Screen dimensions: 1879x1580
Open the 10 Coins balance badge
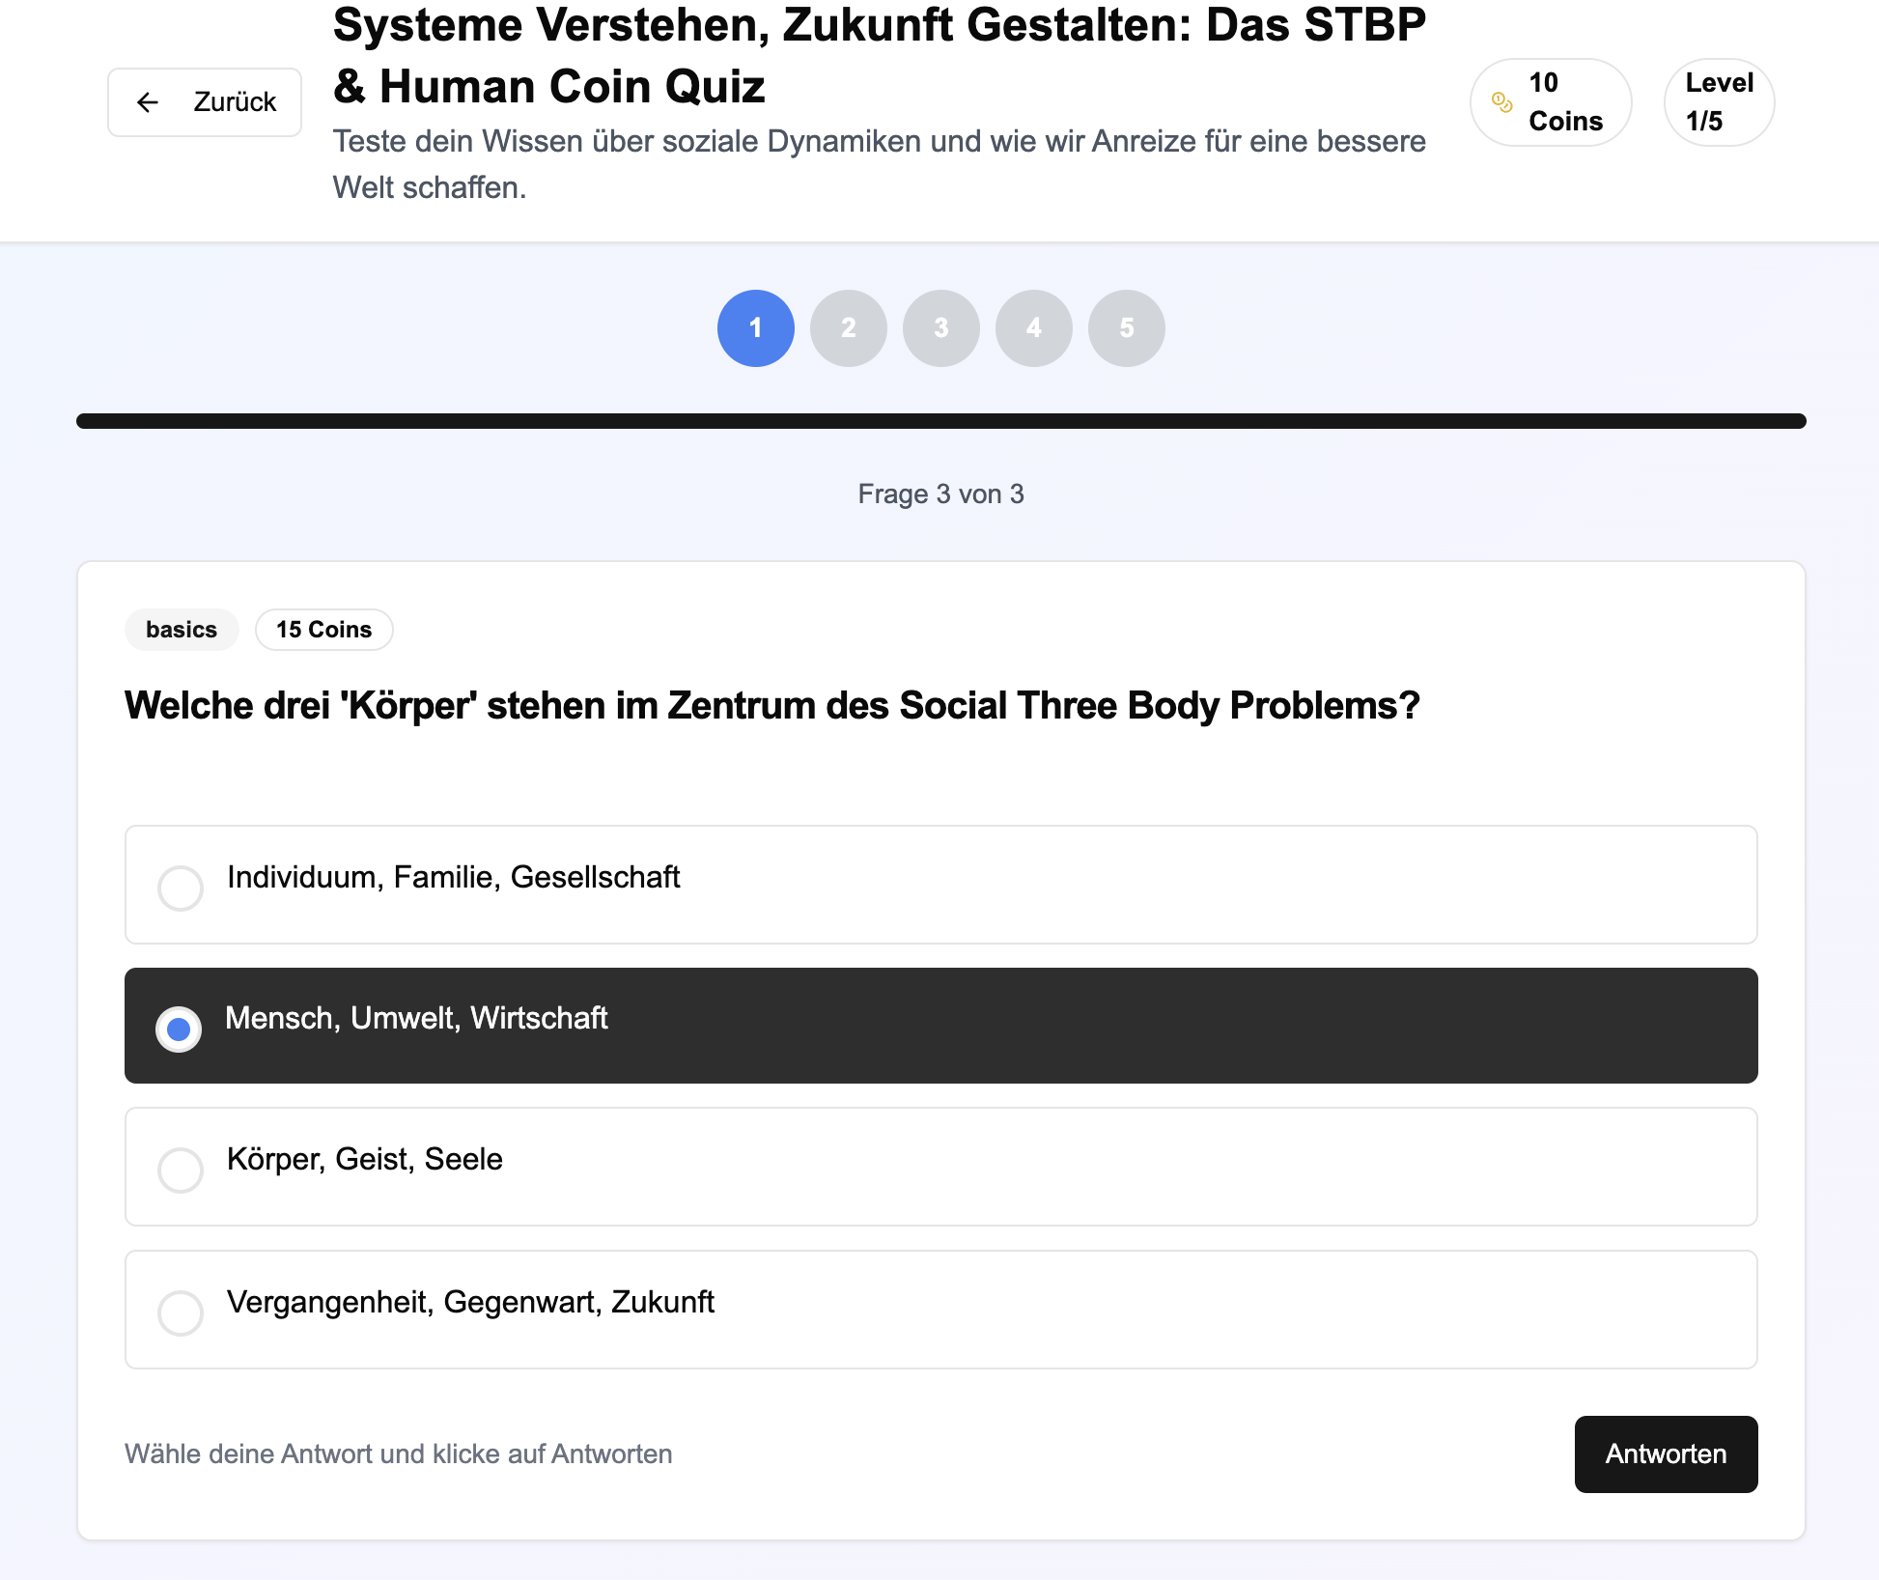point(1551,102)
